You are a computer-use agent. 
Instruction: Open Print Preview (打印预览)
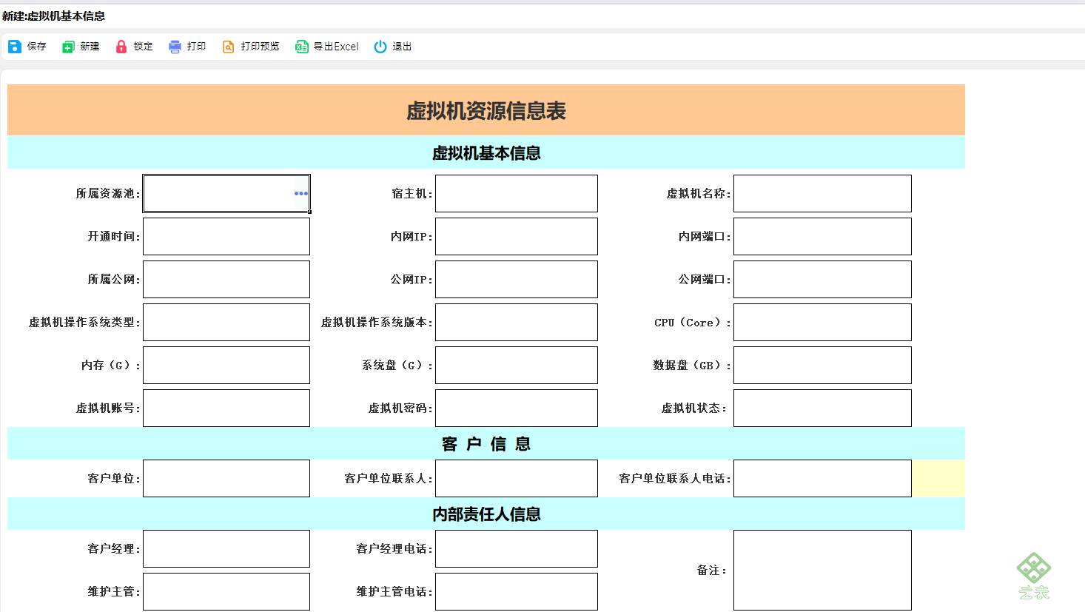[x=251, y=47]
